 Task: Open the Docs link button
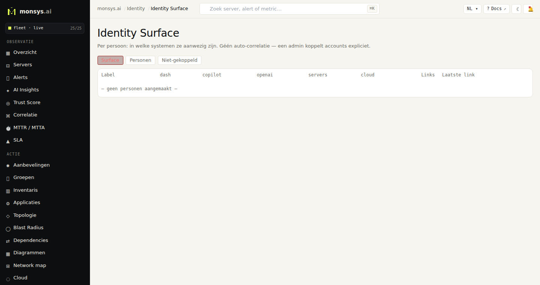point(496,9)
